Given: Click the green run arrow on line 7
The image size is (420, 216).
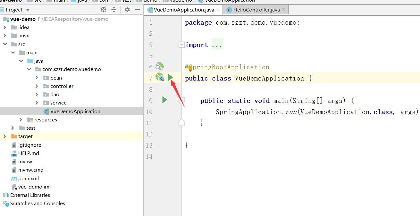Looking at the screenshot, I should [171, 77].
